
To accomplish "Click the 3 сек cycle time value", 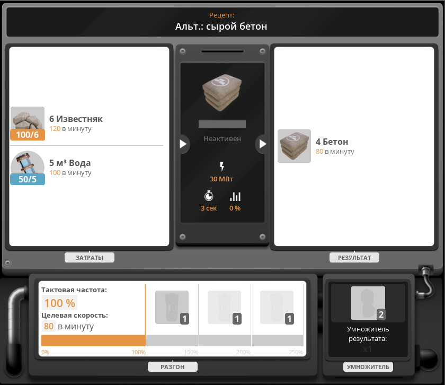I will (x=209, y=208).
